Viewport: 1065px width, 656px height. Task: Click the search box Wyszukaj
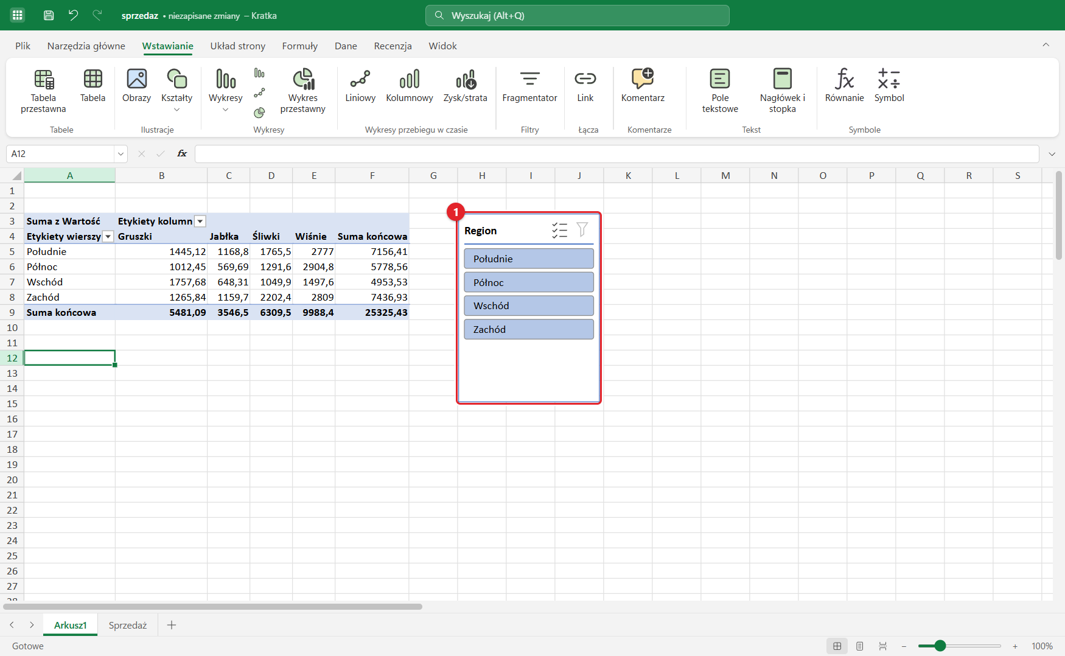(x=577, y=16)
